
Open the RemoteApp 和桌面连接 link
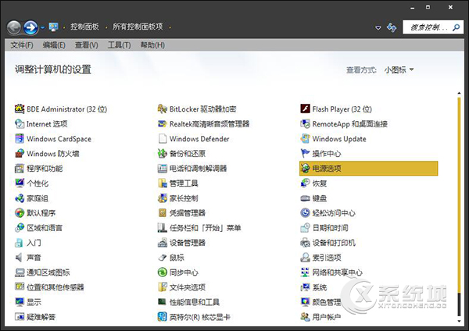click(350, 123)
